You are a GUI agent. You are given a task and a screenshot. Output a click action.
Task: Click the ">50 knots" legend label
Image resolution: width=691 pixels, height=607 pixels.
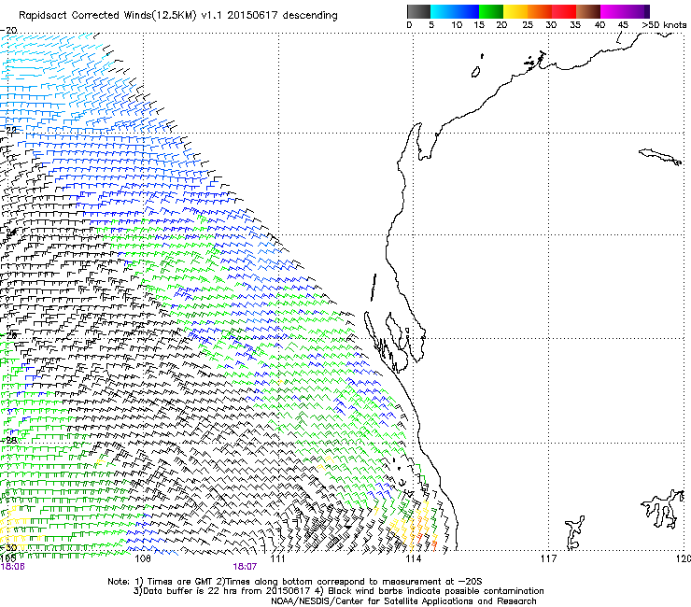click(664, 25)
